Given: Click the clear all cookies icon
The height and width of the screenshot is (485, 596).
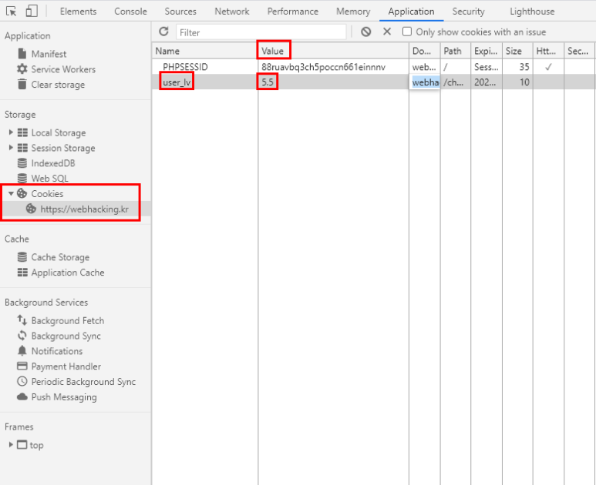Looking at the screenshot, I should (366, 32).
